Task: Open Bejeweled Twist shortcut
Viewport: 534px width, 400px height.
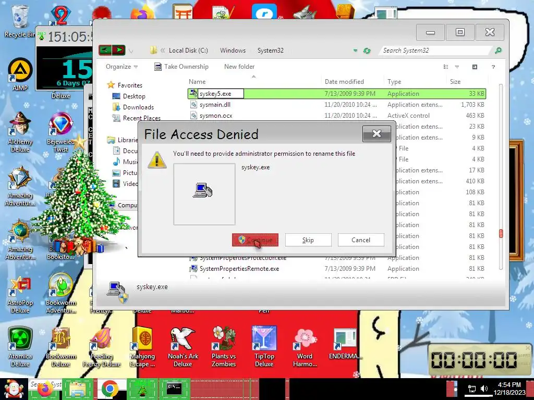Action: click(60, 132)
